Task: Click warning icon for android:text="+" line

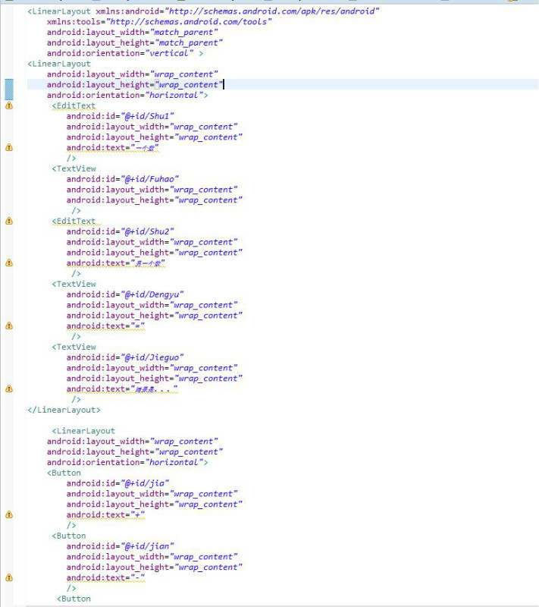Action: (9, 515)
